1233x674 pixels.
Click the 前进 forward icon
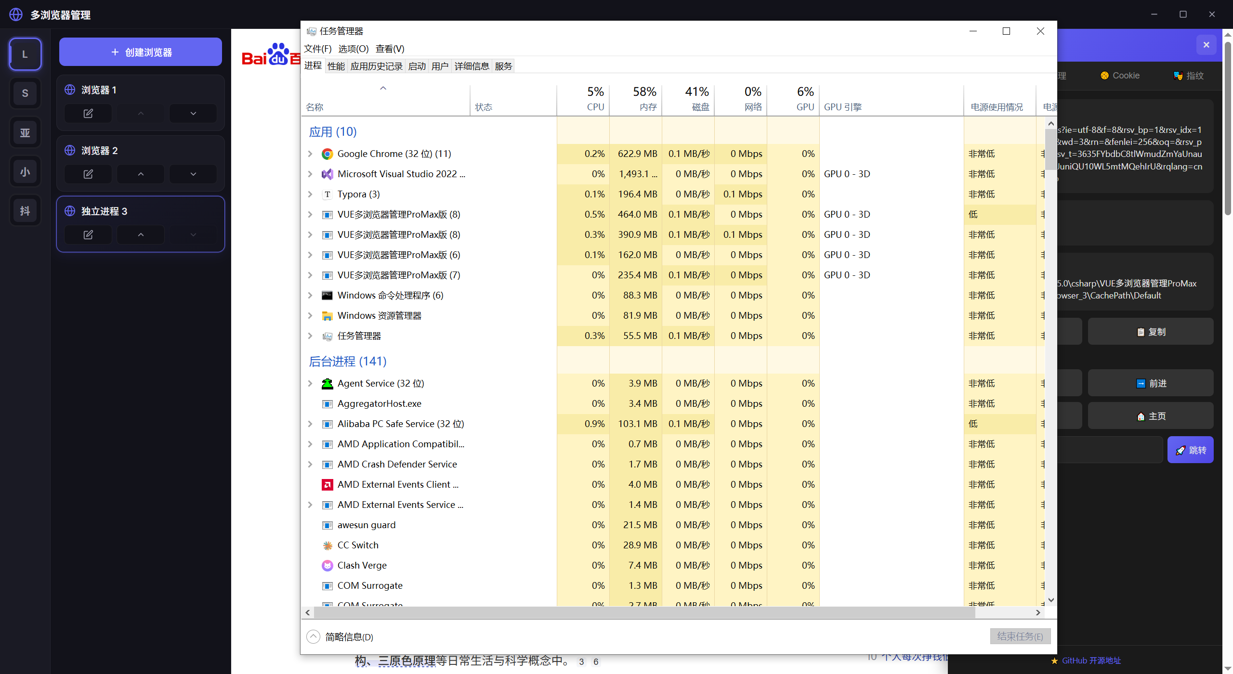click(x=1141, y=383)
